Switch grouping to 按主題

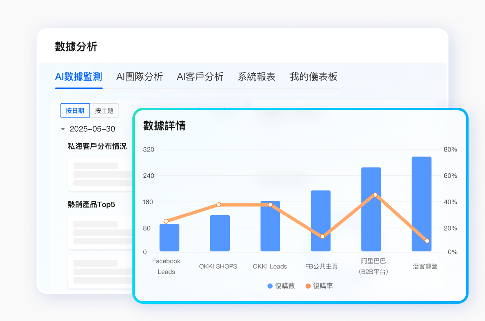coord(104,110)
